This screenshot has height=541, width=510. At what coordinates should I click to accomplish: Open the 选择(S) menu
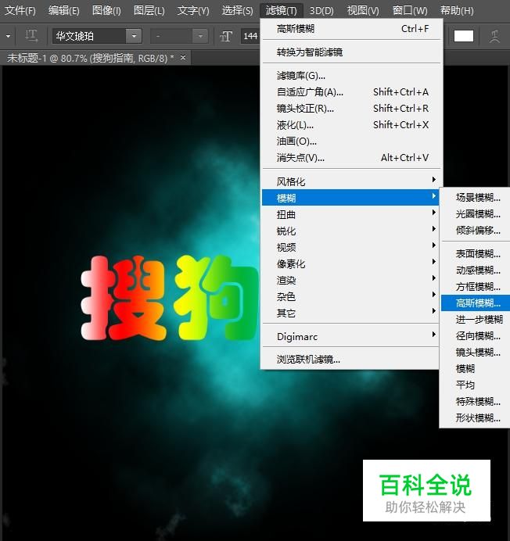click(237, 10)
